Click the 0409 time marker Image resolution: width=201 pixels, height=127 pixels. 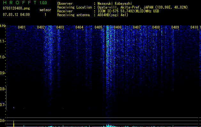point(175,27)
